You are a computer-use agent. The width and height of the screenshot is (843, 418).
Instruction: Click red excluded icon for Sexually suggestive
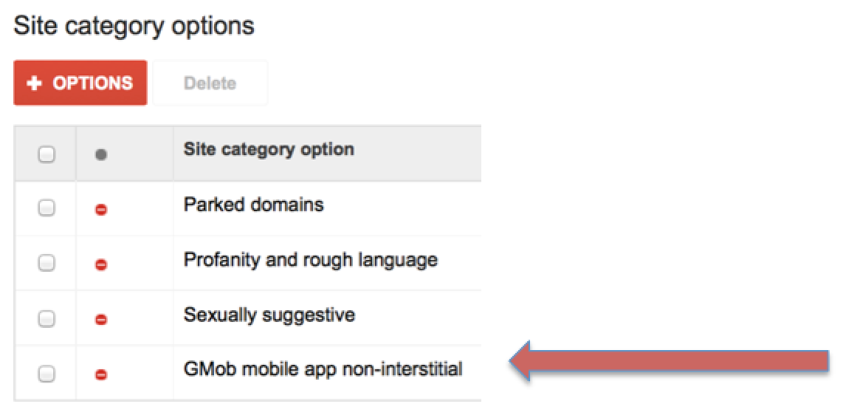point(101,320)
